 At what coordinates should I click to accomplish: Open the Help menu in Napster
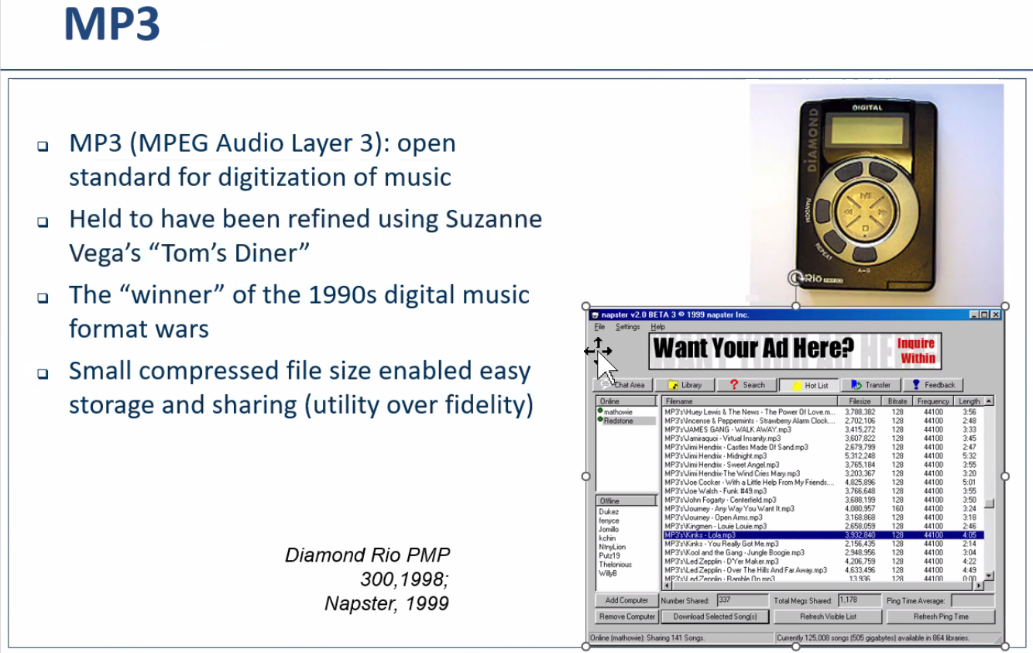[x=657, y=327]
